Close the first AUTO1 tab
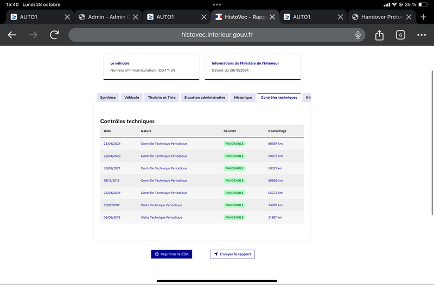Image resolution: width=434 pixels, height=285 pixels. point(67,17)
